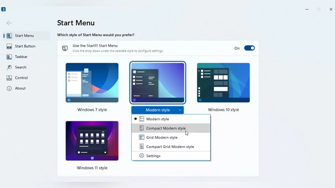335x188 pixels.
Task: Click the Search magnifier sidebar icon
Action: (x=9, y=67)
